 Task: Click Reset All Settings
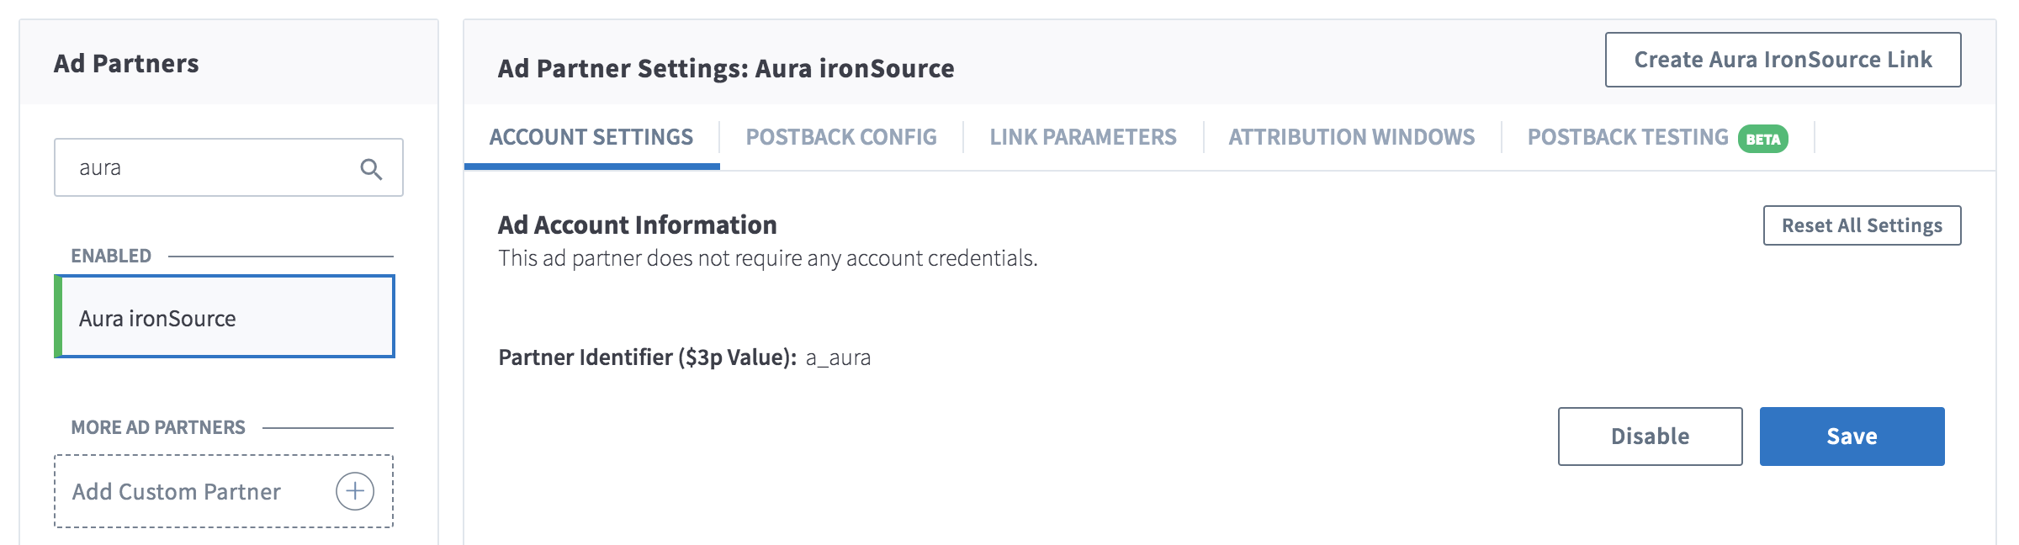1863,225
